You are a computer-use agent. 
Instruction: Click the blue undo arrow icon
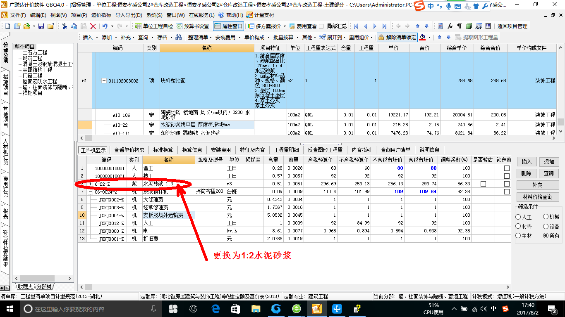105,26
